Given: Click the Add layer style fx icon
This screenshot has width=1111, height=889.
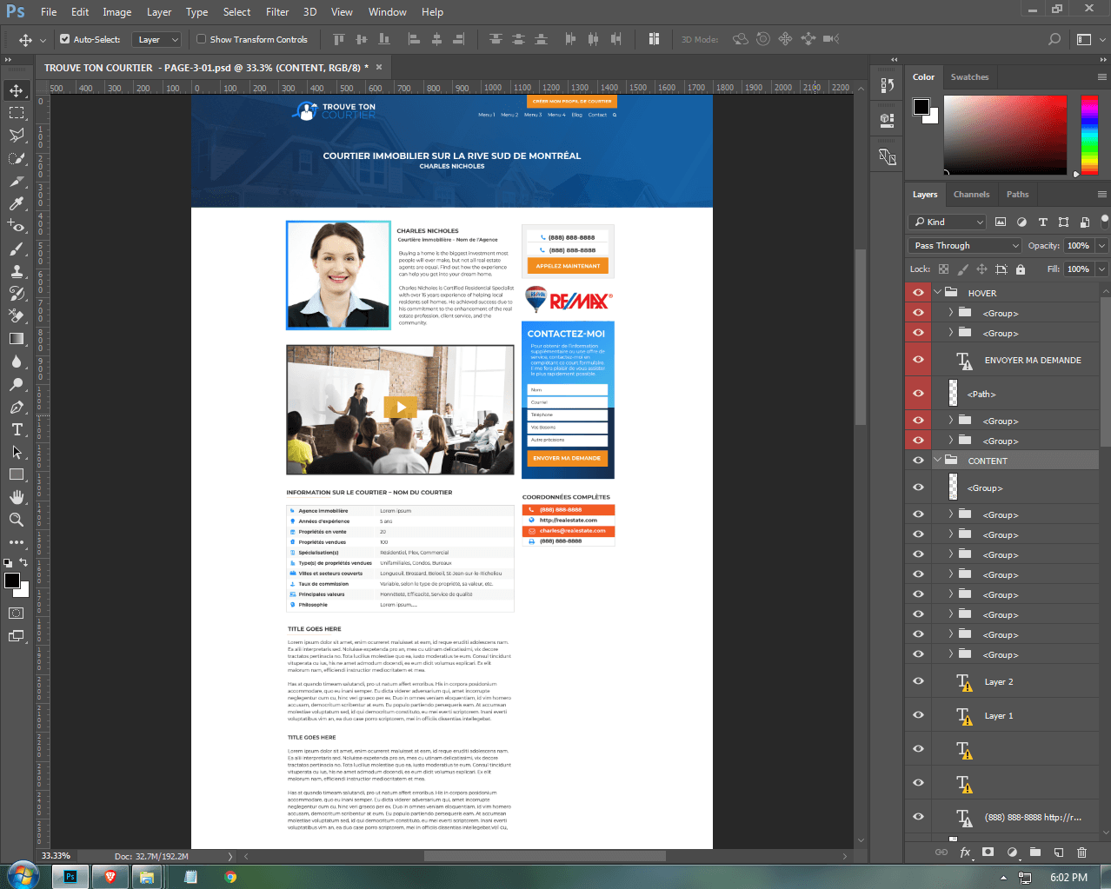Looking at the screenshot, I should [x=965, y=853].
